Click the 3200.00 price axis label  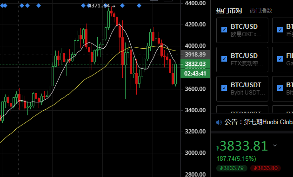pyautogui.click(x=195, y=132)
